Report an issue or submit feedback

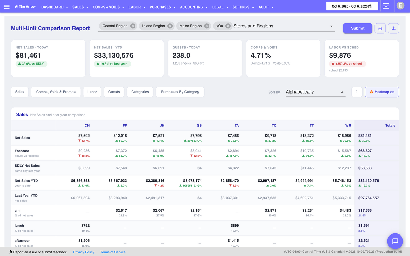[x=38, y=252]
